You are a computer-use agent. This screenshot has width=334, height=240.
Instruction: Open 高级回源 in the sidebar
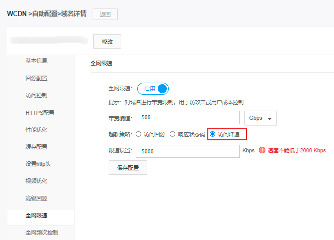(x=37, y=198)
